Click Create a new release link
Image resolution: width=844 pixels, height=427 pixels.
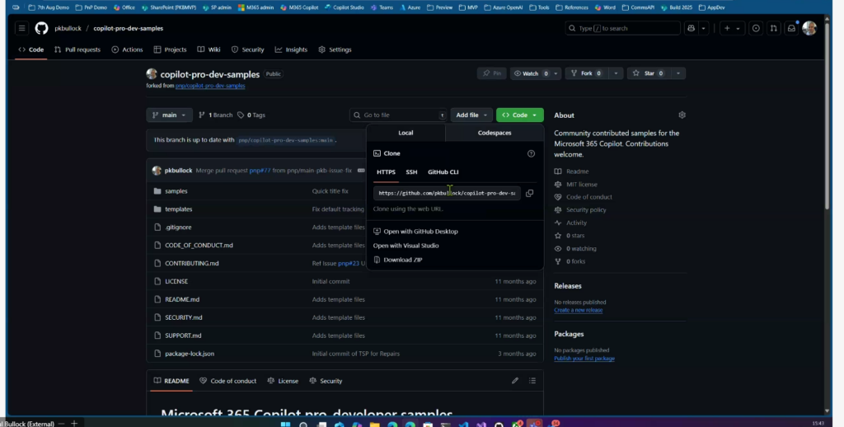[578, 310]
